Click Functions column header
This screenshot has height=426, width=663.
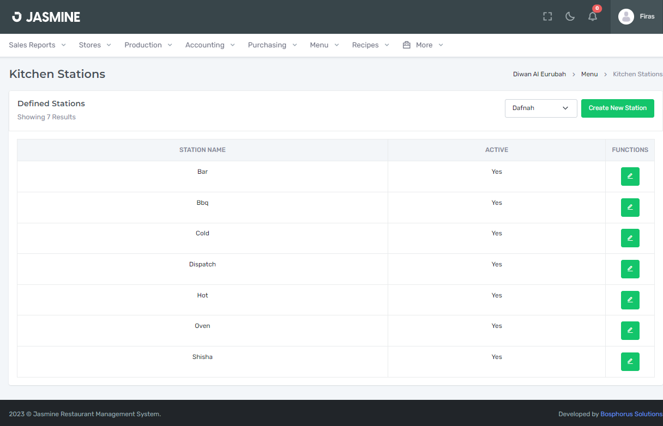click(630, 150)
